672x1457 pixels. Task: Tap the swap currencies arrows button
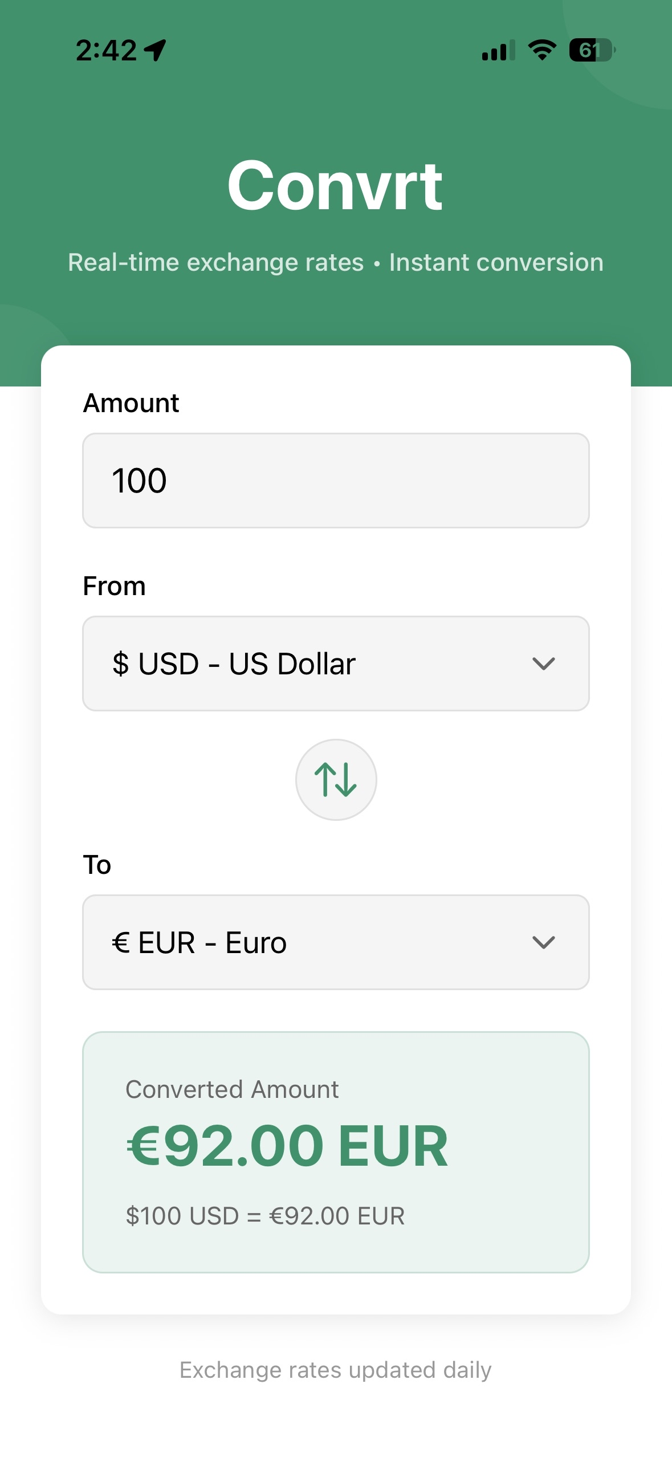point(336,779)
